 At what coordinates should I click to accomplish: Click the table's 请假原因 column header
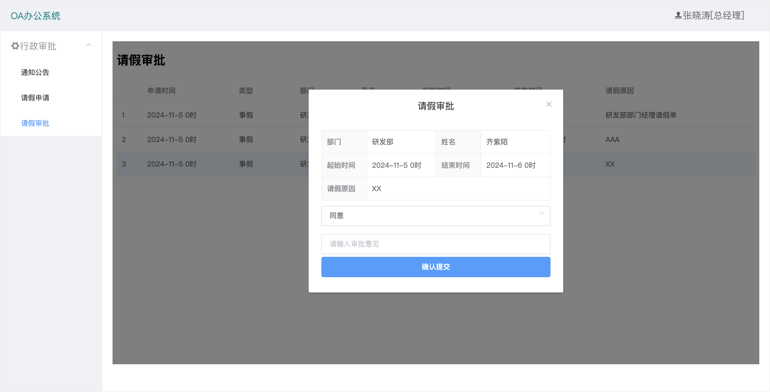620,91
